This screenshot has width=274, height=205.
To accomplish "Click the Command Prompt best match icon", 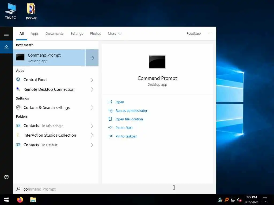I will 20,57.
